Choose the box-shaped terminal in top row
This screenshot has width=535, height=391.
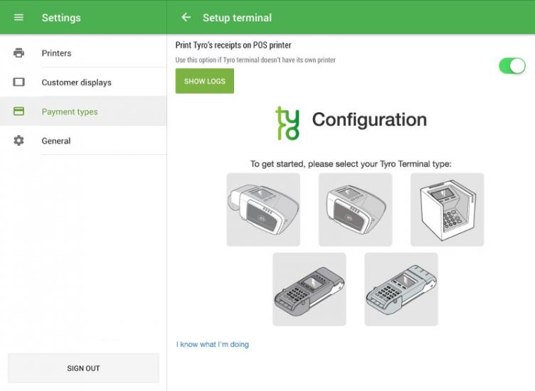[447, 210]
